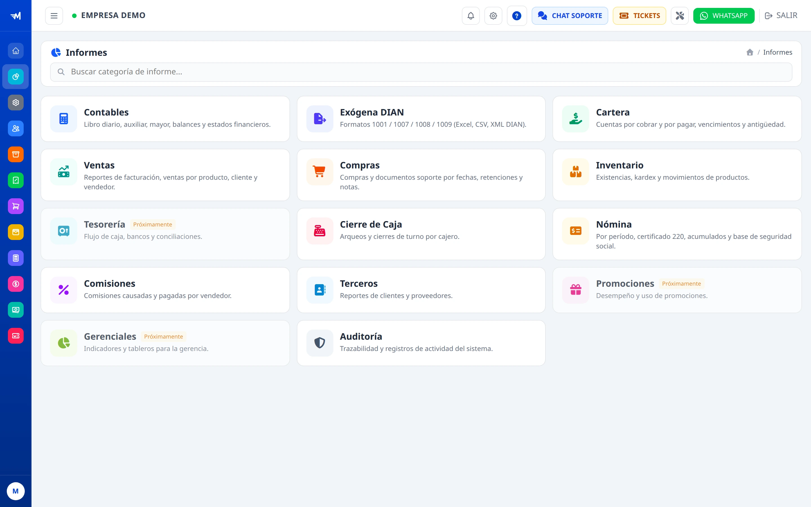Open the pink dollar-coin sidebar icon
The height and width of the screenshot is (507, 811).
16,284
